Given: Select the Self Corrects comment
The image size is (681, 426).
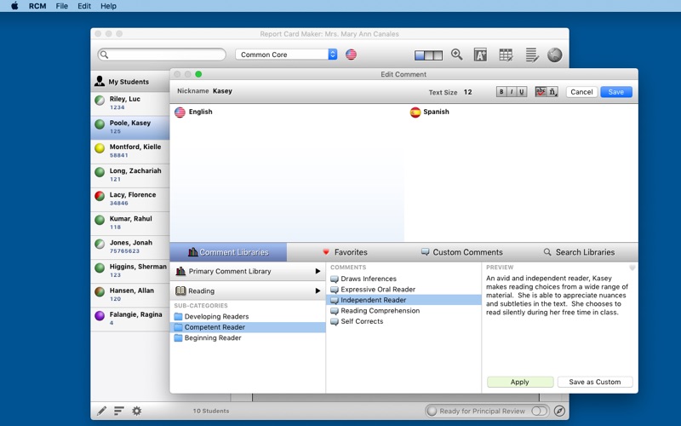Looking at the screenshot, I should [x=403, y=321].
